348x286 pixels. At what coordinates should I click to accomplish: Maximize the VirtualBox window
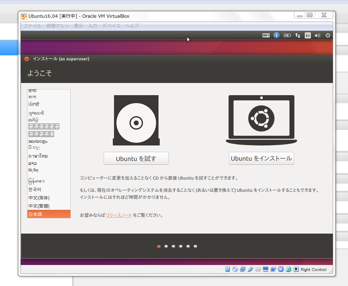tap(310, 15)
